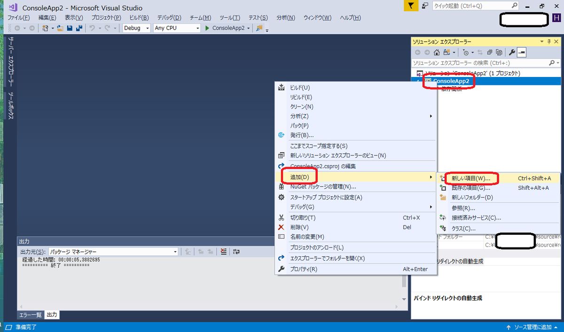Select Existing Item in the Add submenu
This screenshot has width=564, height=332.
(x=498, y=188)
